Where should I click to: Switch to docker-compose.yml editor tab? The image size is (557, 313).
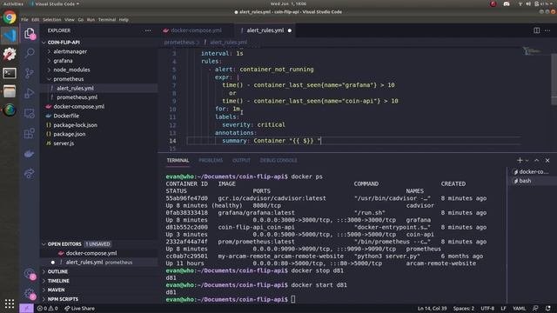(x=196, y=30)
